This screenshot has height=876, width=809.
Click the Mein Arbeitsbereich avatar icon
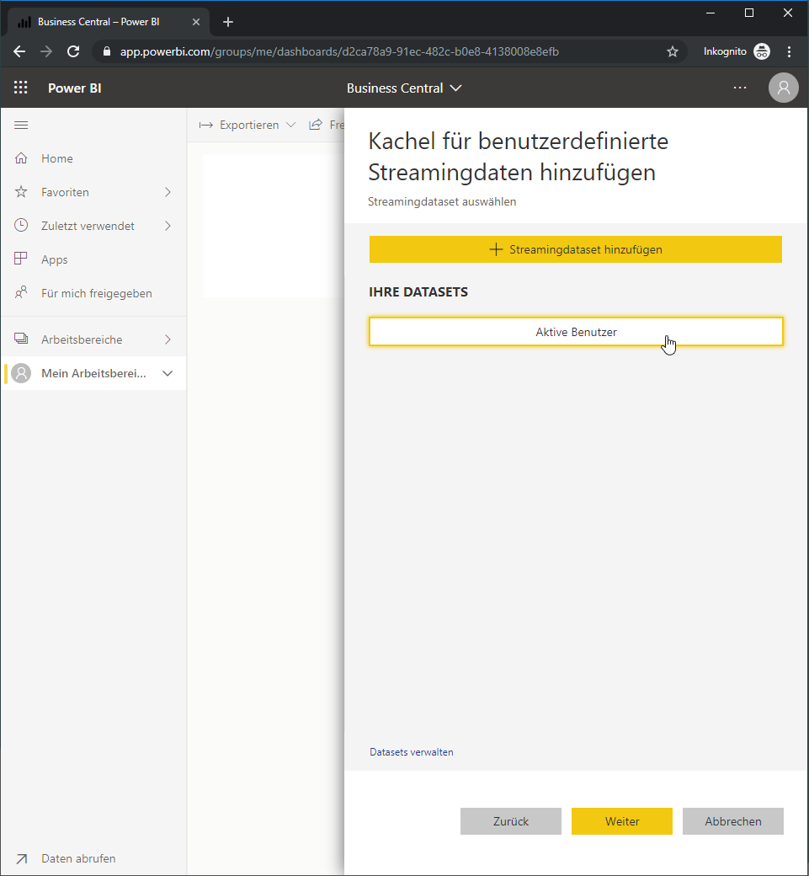pyautogui.click(x=21, y=373)
